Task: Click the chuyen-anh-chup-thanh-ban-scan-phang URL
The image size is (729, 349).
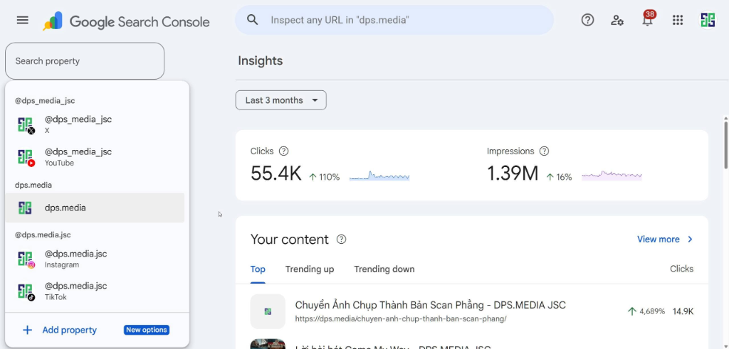Action: (x=401, y=319)
